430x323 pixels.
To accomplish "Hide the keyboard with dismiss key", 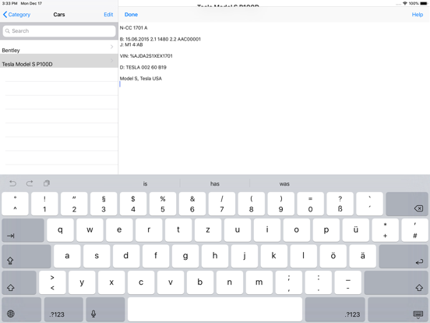I will point(397,309).
